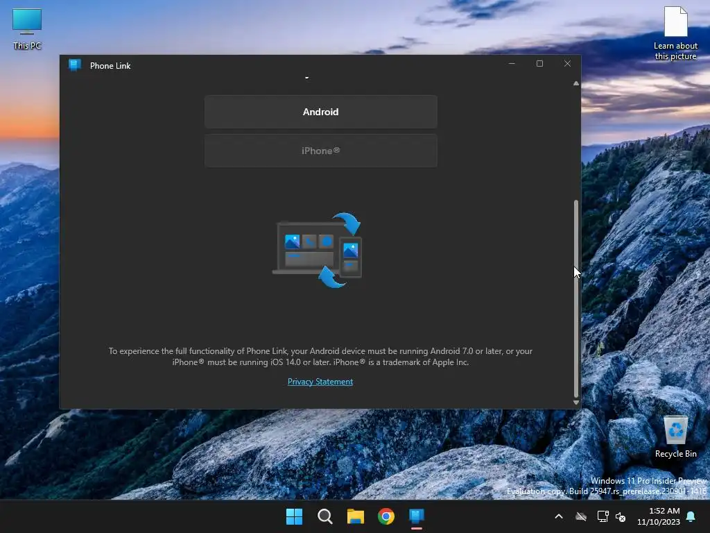Click the muted volume tray icon

621,516
